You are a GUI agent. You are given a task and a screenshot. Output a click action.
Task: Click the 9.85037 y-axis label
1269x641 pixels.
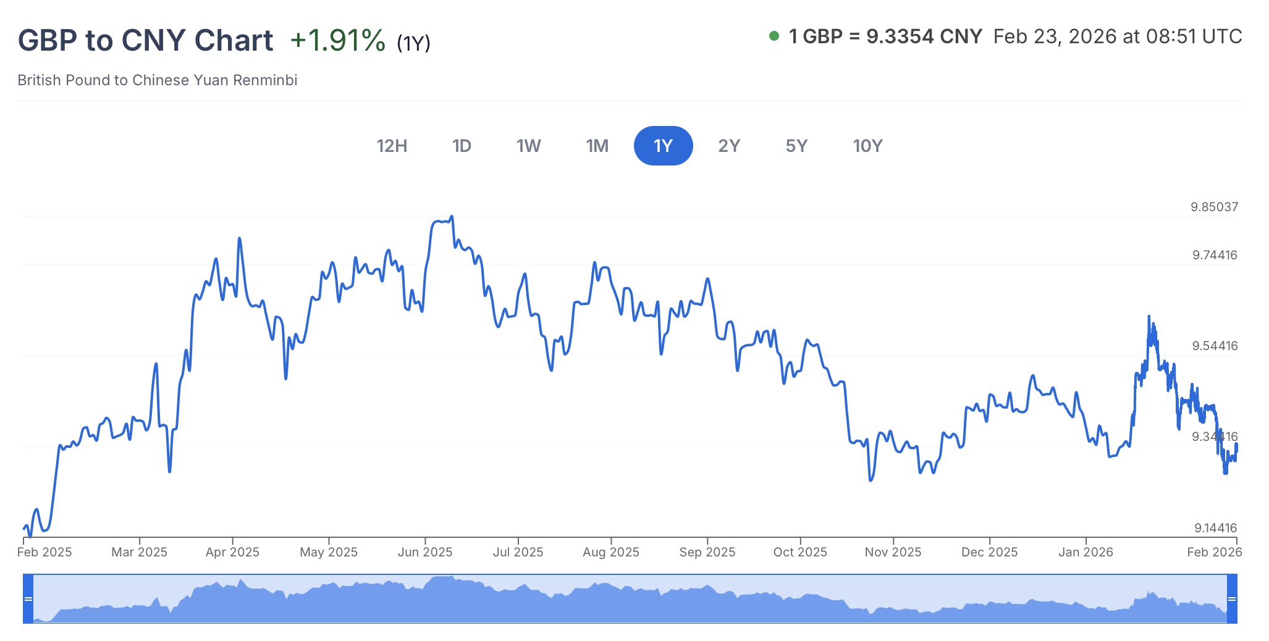click(x=1214, y=207)
